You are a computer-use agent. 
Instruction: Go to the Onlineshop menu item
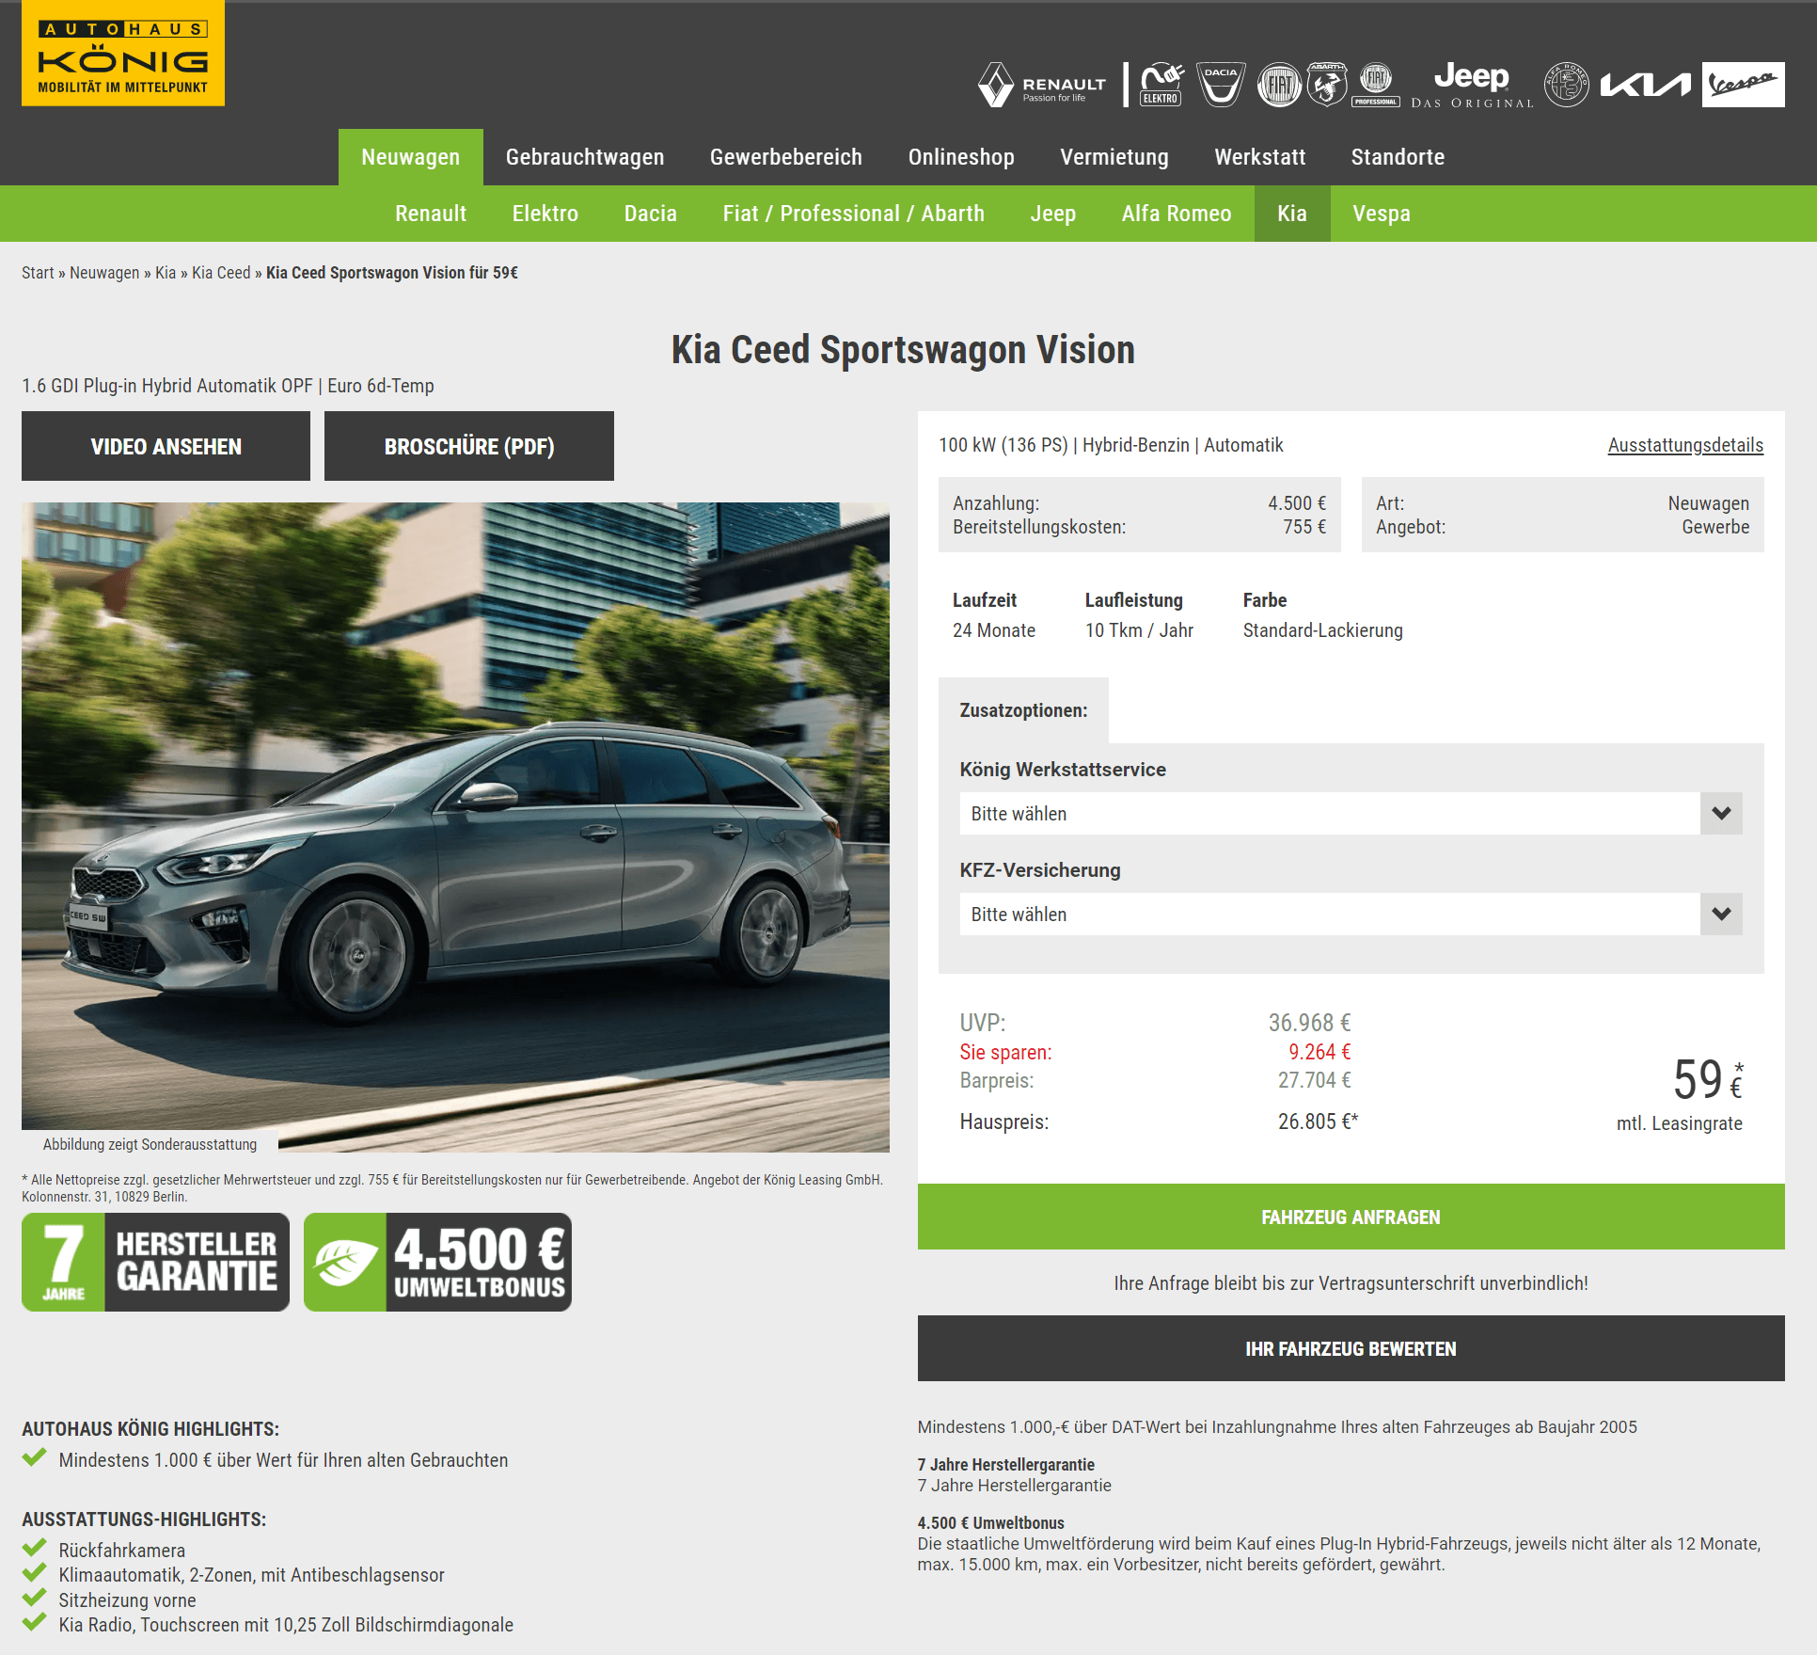tap(961, 157)
